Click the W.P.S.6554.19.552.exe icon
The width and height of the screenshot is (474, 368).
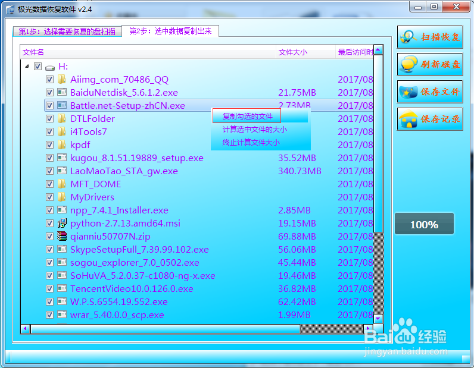pyautogui.click(x=62, y=301)
